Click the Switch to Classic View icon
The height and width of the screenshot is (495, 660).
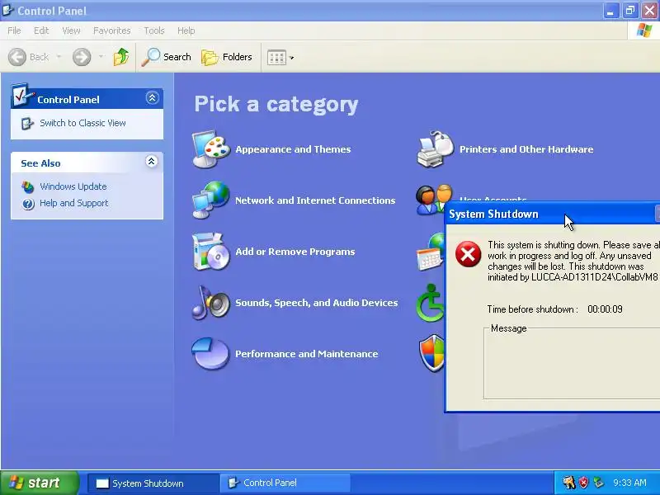(27, 123)
